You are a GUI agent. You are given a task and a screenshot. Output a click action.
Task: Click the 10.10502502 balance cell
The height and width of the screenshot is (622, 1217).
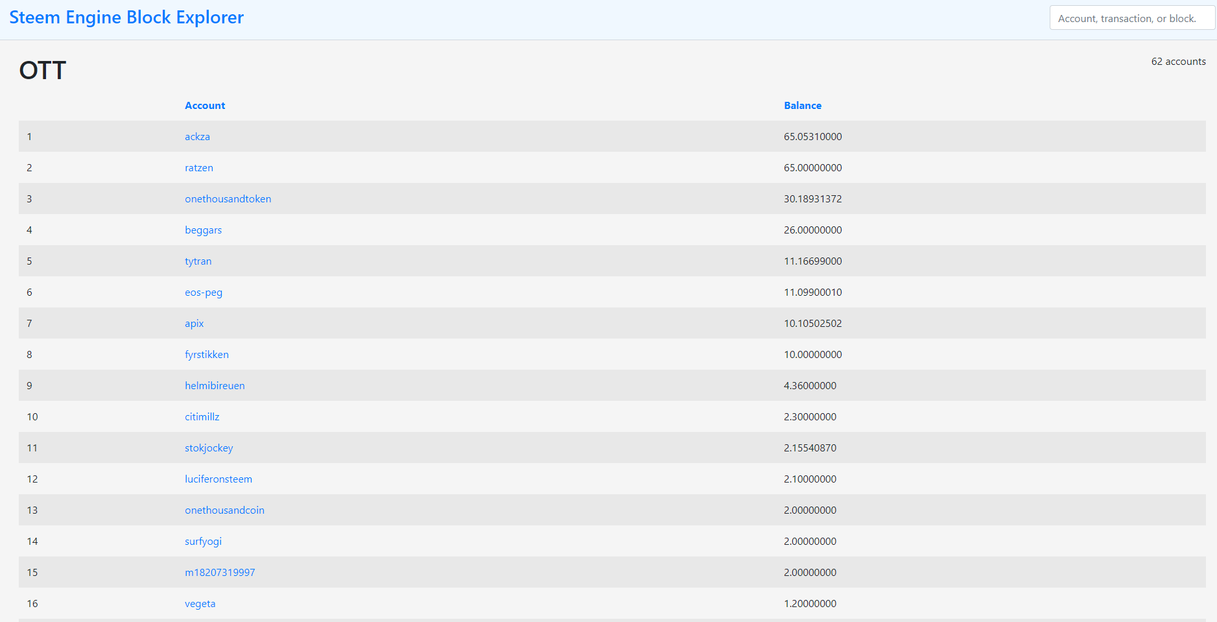813,323
